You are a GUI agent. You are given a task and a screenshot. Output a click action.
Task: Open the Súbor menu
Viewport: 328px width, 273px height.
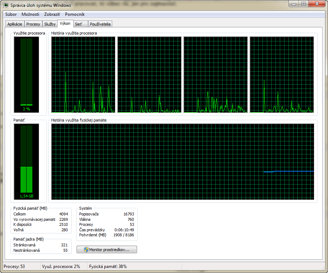(x=11, y=14)
